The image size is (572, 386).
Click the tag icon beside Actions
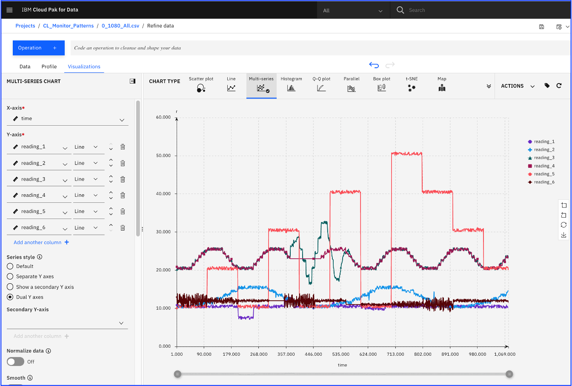tap(547, 86)
